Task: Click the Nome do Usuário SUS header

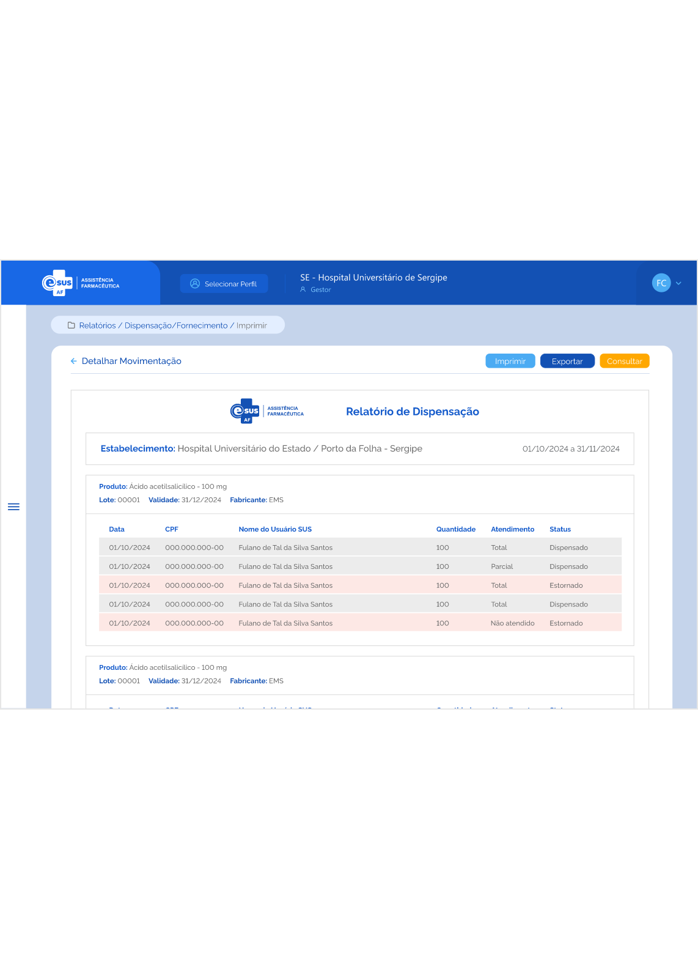Action: pos(275,529)
